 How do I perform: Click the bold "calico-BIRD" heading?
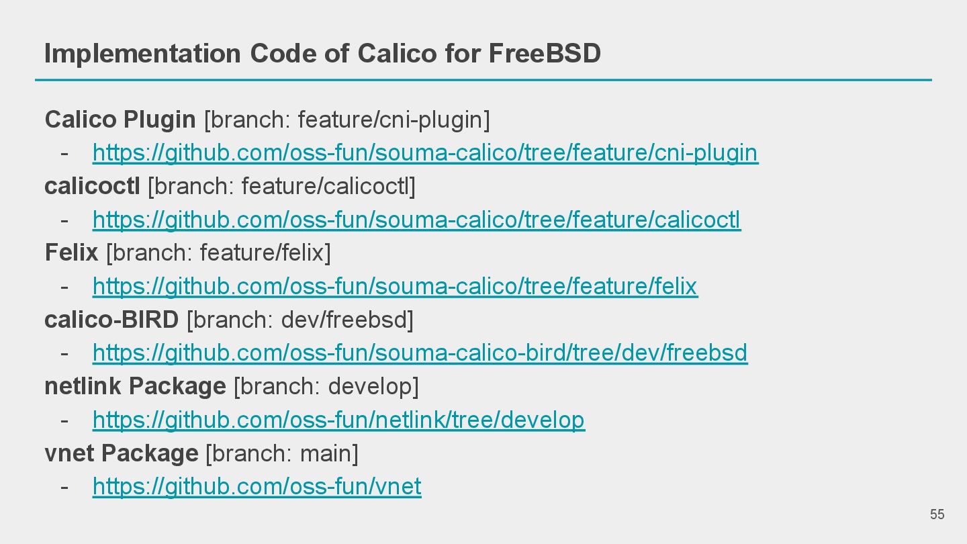pyautogui.click(x=111, y=320)
